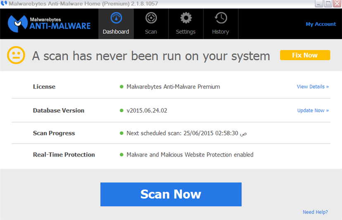The width and height of the screenshot is (342, 220).
Task: Open the View Details license link
Action: [x=313, y=87]
